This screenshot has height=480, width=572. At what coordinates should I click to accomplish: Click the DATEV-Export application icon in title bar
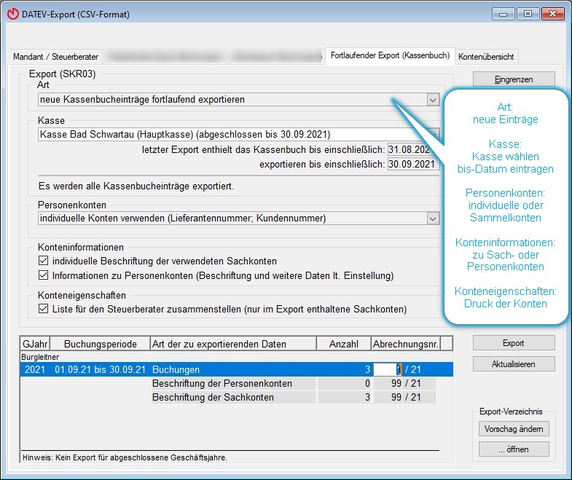click(x=13, y=15)
